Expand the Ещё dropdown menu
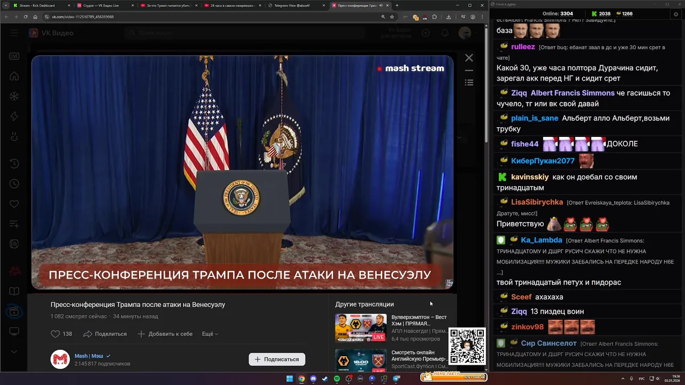This screenshot has height=385, width=685. click(210, 334)
